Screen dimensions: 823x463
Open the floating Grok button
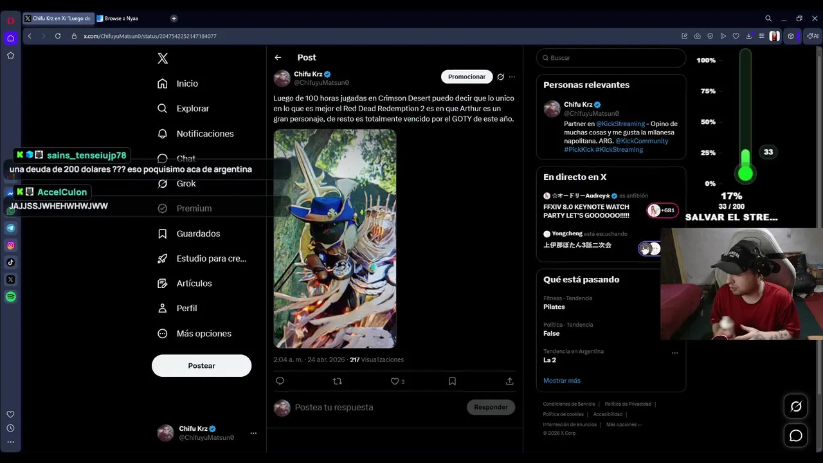796,406
